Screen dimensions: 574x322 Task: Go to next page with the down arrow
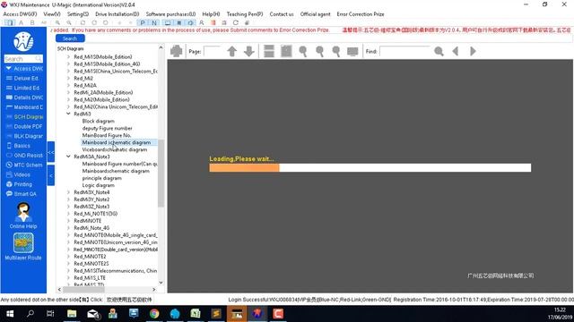coord(249,51)
